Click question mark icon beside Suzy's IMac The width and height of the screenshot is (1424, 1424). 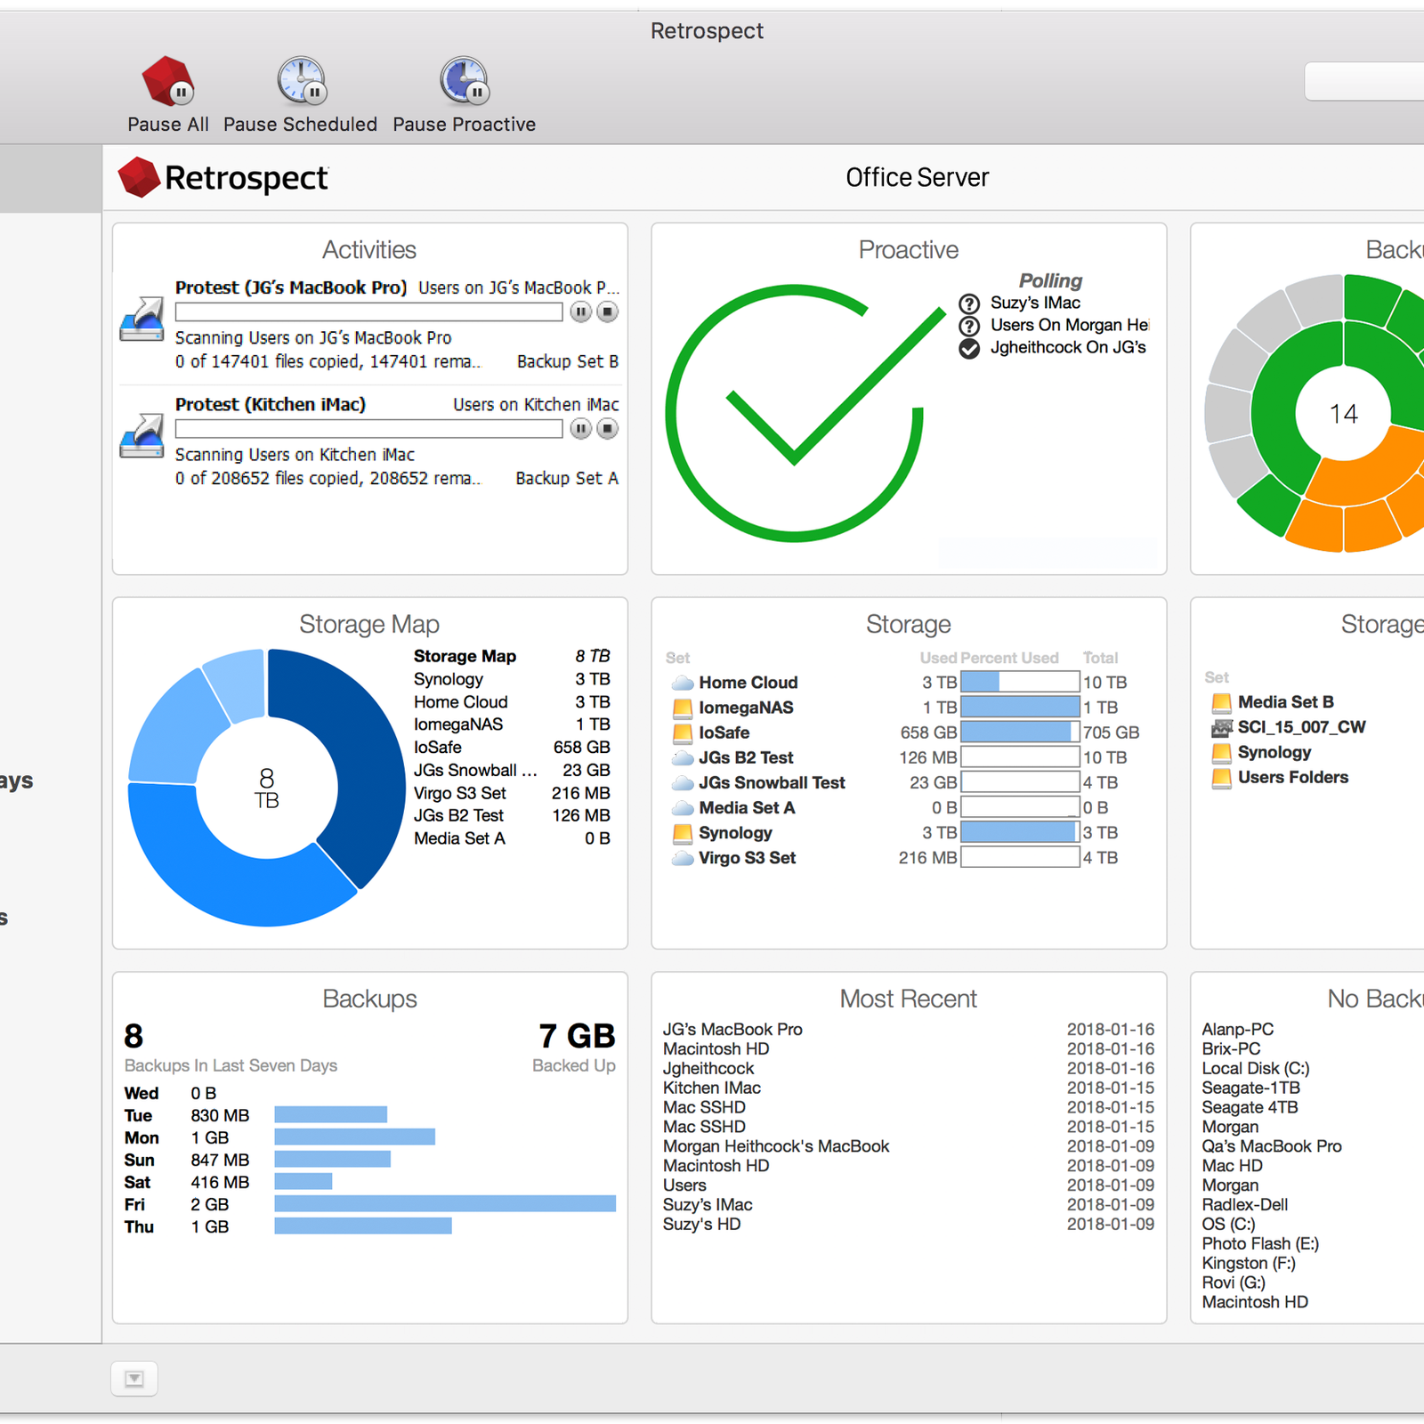[x=969, y=303]
